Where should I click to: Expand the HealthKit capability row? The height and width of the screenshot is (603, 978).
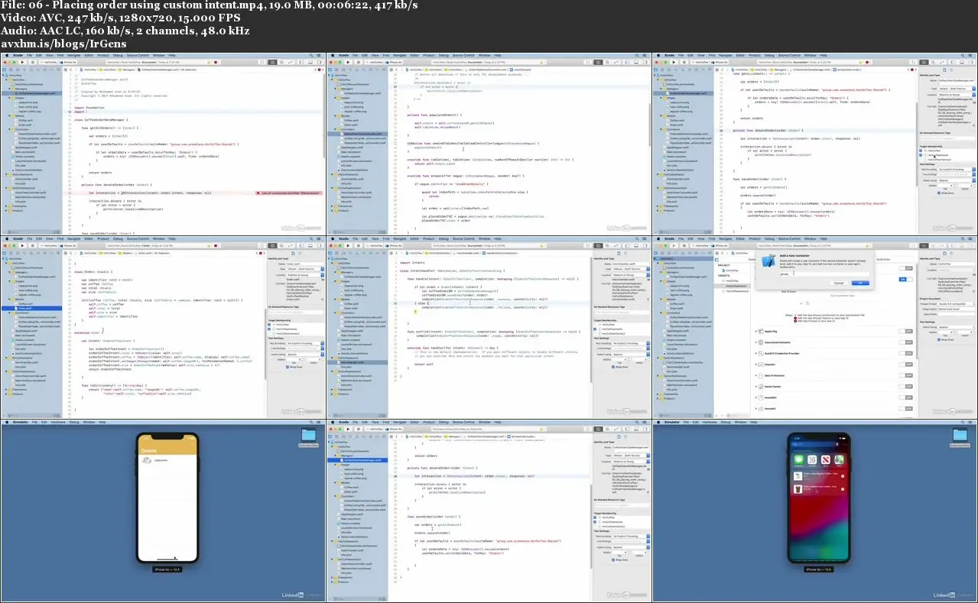[756, 397]
